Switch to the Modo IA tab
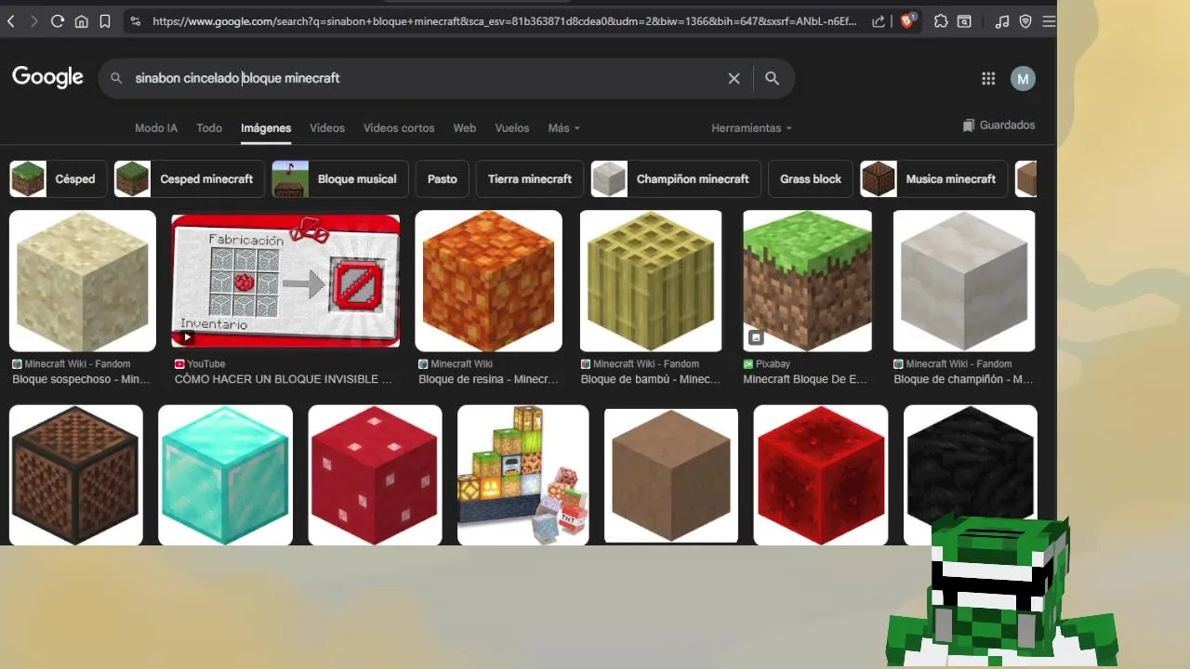 click(x=156, y=128)
